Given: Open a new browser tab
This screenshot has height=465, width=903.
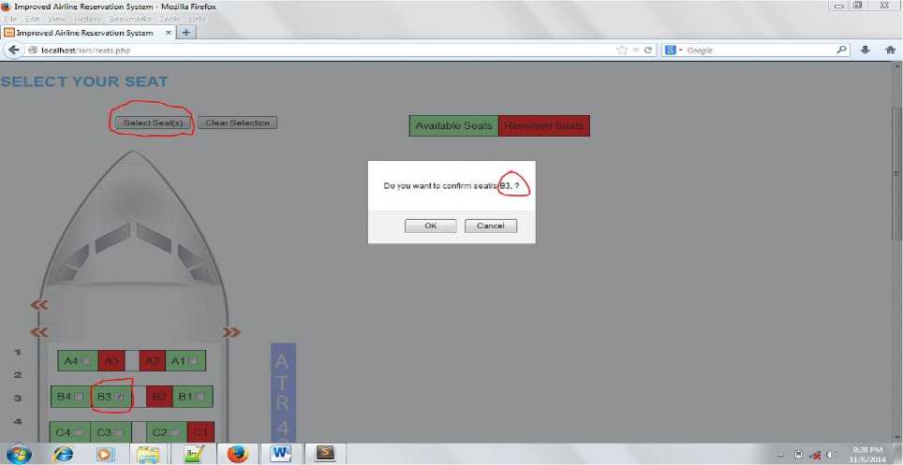Looking at the screenshot, I should (185, 33).
